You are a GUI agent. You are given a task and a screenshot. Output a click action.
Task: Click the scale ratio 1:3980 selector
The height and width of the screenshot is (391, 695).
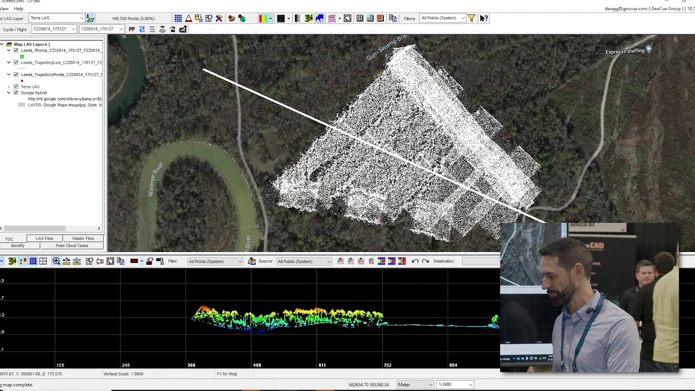455,384
